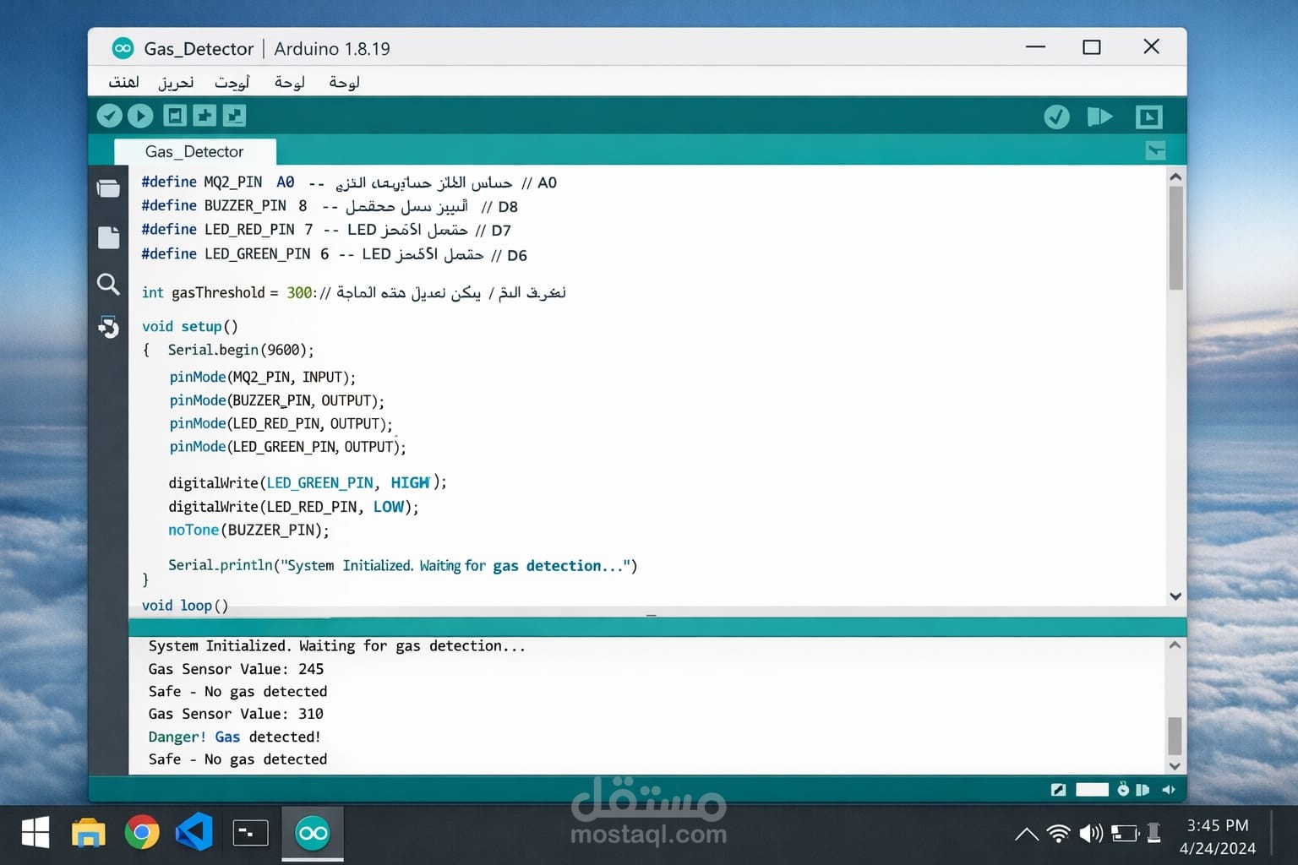The image size is (1298, 865).
Task: Open the أوجت menu
Action: (232, 82)
